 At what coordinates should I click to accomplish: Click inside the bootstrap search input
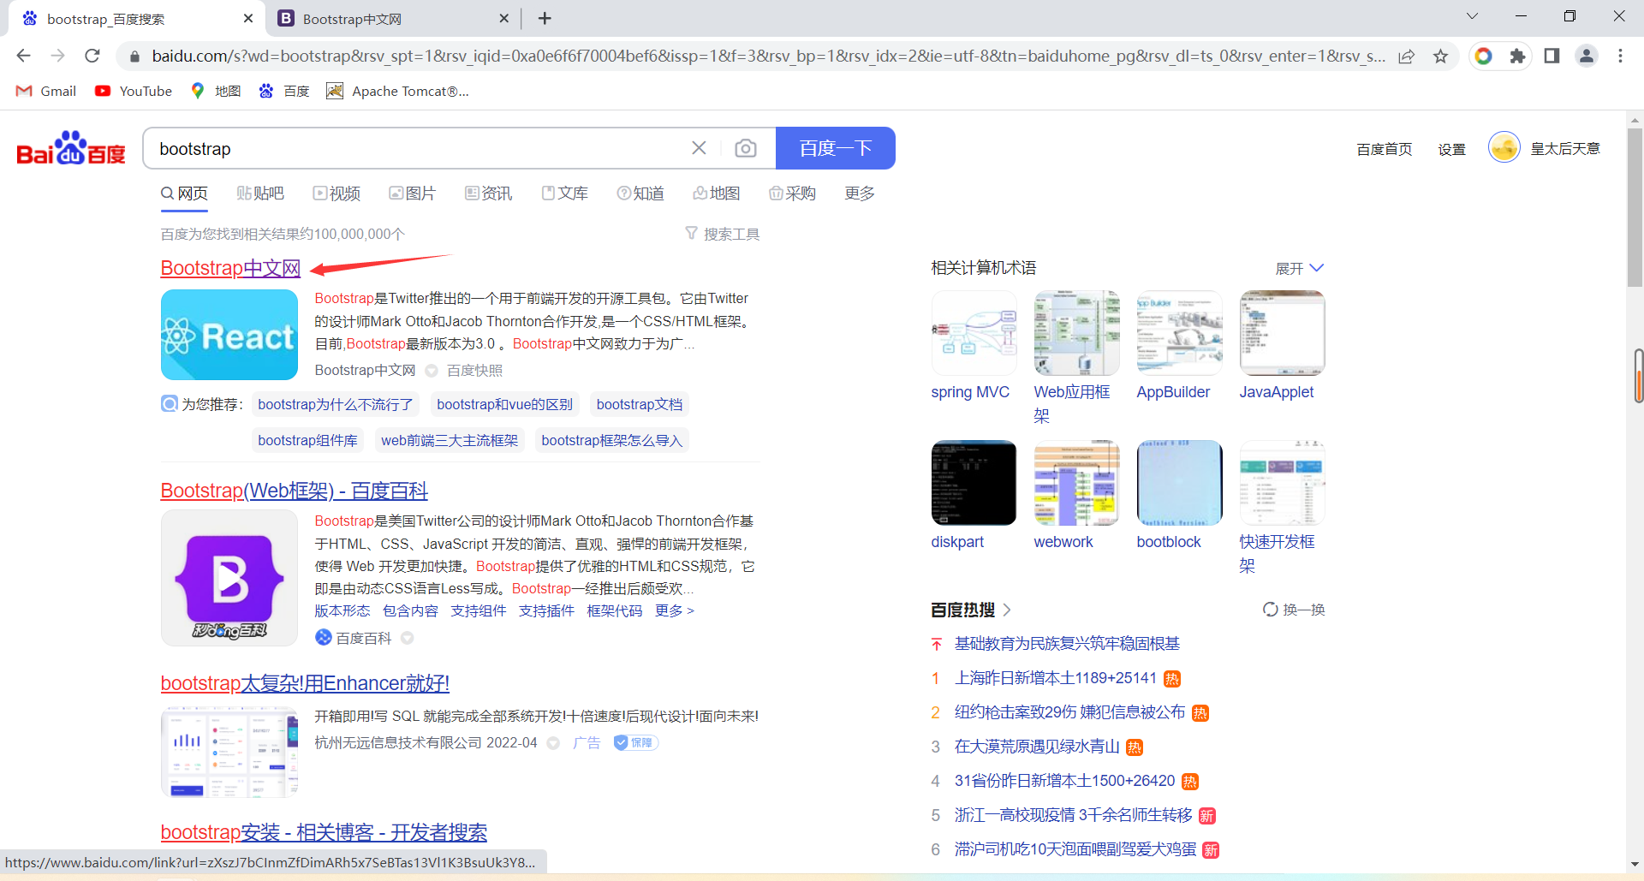(x=420, y=148)
